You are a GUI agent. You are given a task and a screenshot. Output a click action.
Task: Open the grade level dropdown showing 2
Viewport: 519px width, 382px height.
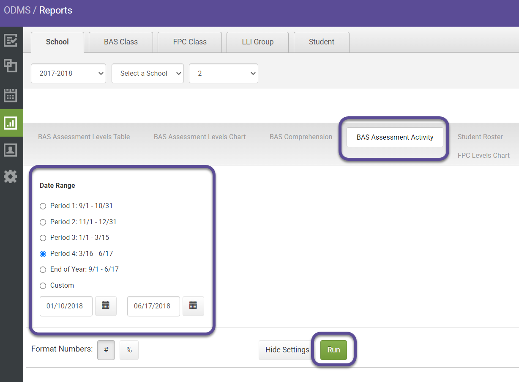223,73
